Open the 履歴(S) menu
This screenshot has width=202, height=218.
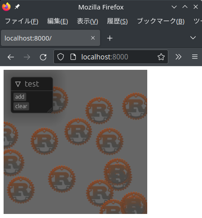pos(117,21)
